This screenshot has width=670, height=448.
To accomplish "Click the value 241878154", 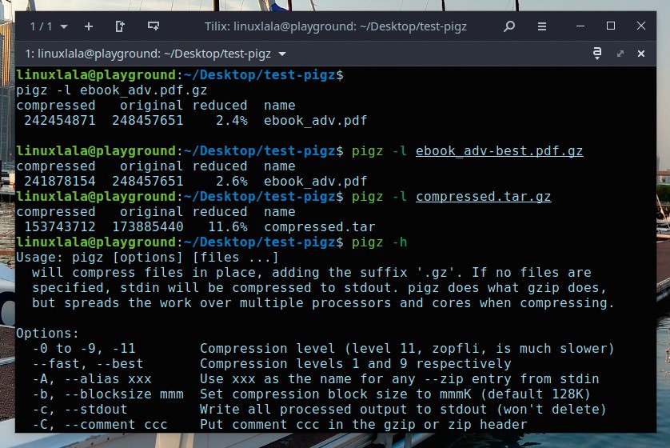I will 60,182.
